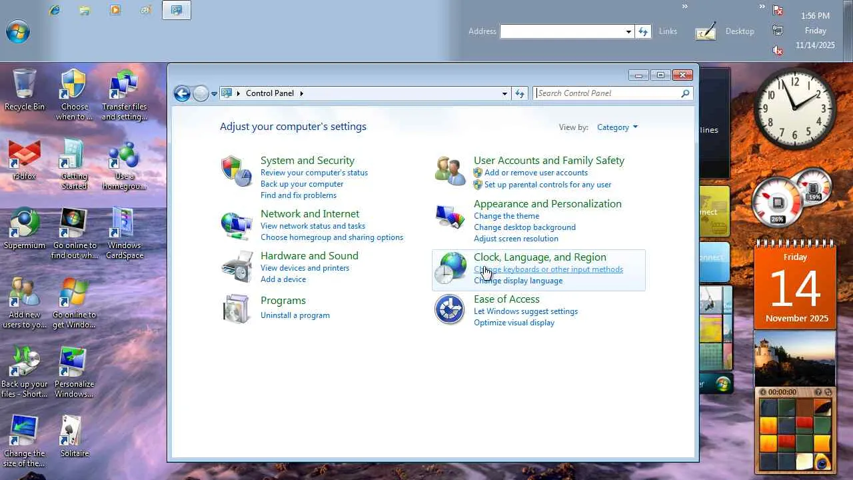Click the Links toolbar label

tap(668, 31)
